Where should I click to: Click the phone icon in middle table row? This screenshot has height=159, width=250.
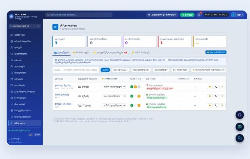(x=216, y=96)
